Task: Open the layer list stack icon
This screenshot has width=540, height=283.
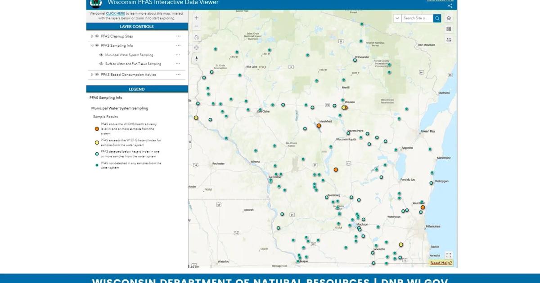Action: [x=449, y=18]
